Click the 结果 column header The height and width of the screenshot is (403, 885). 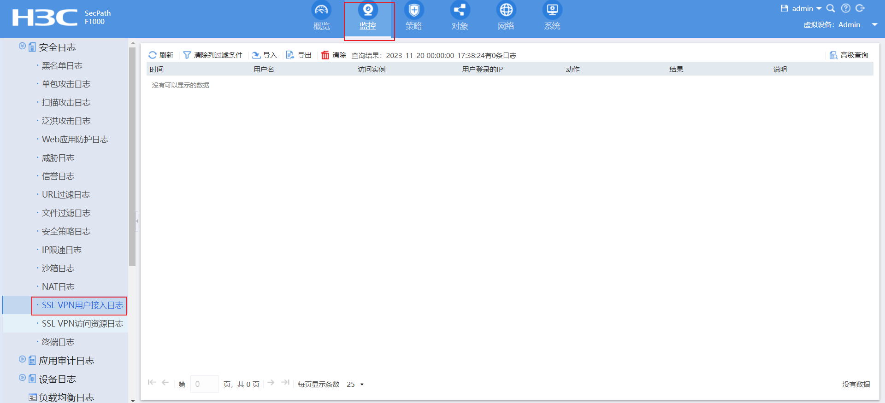[x=676, y=69]
